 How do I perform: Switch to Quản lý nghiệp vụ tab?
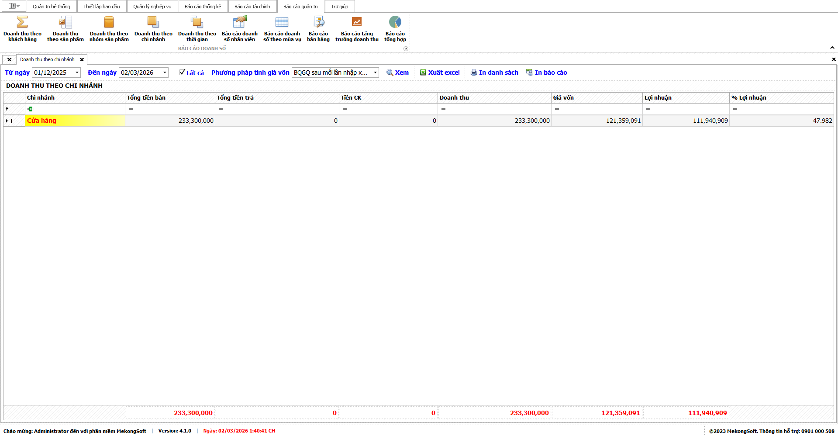pyautogui.click(x=152, y=7)
